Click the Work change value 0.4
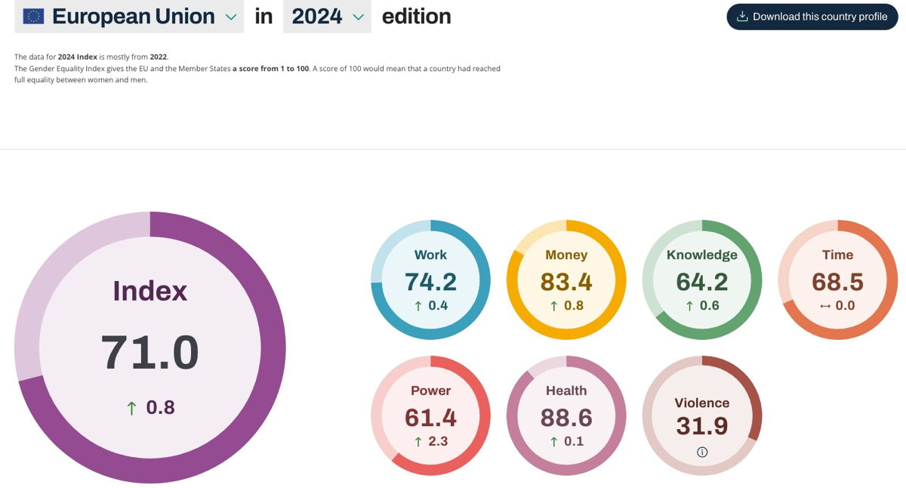This screenshot has height=488, width=906. (438, 305)
